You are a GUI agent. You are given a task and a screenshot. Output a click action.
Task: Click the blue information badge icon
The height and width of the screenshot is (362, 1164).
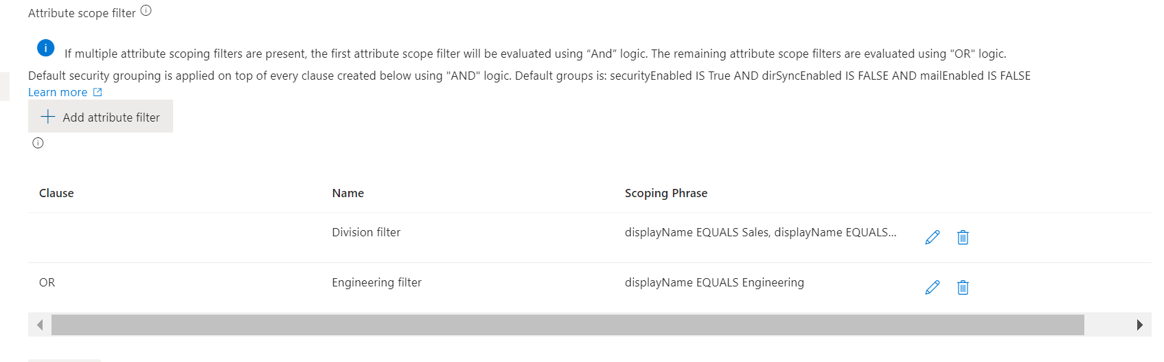pos(45,48)
